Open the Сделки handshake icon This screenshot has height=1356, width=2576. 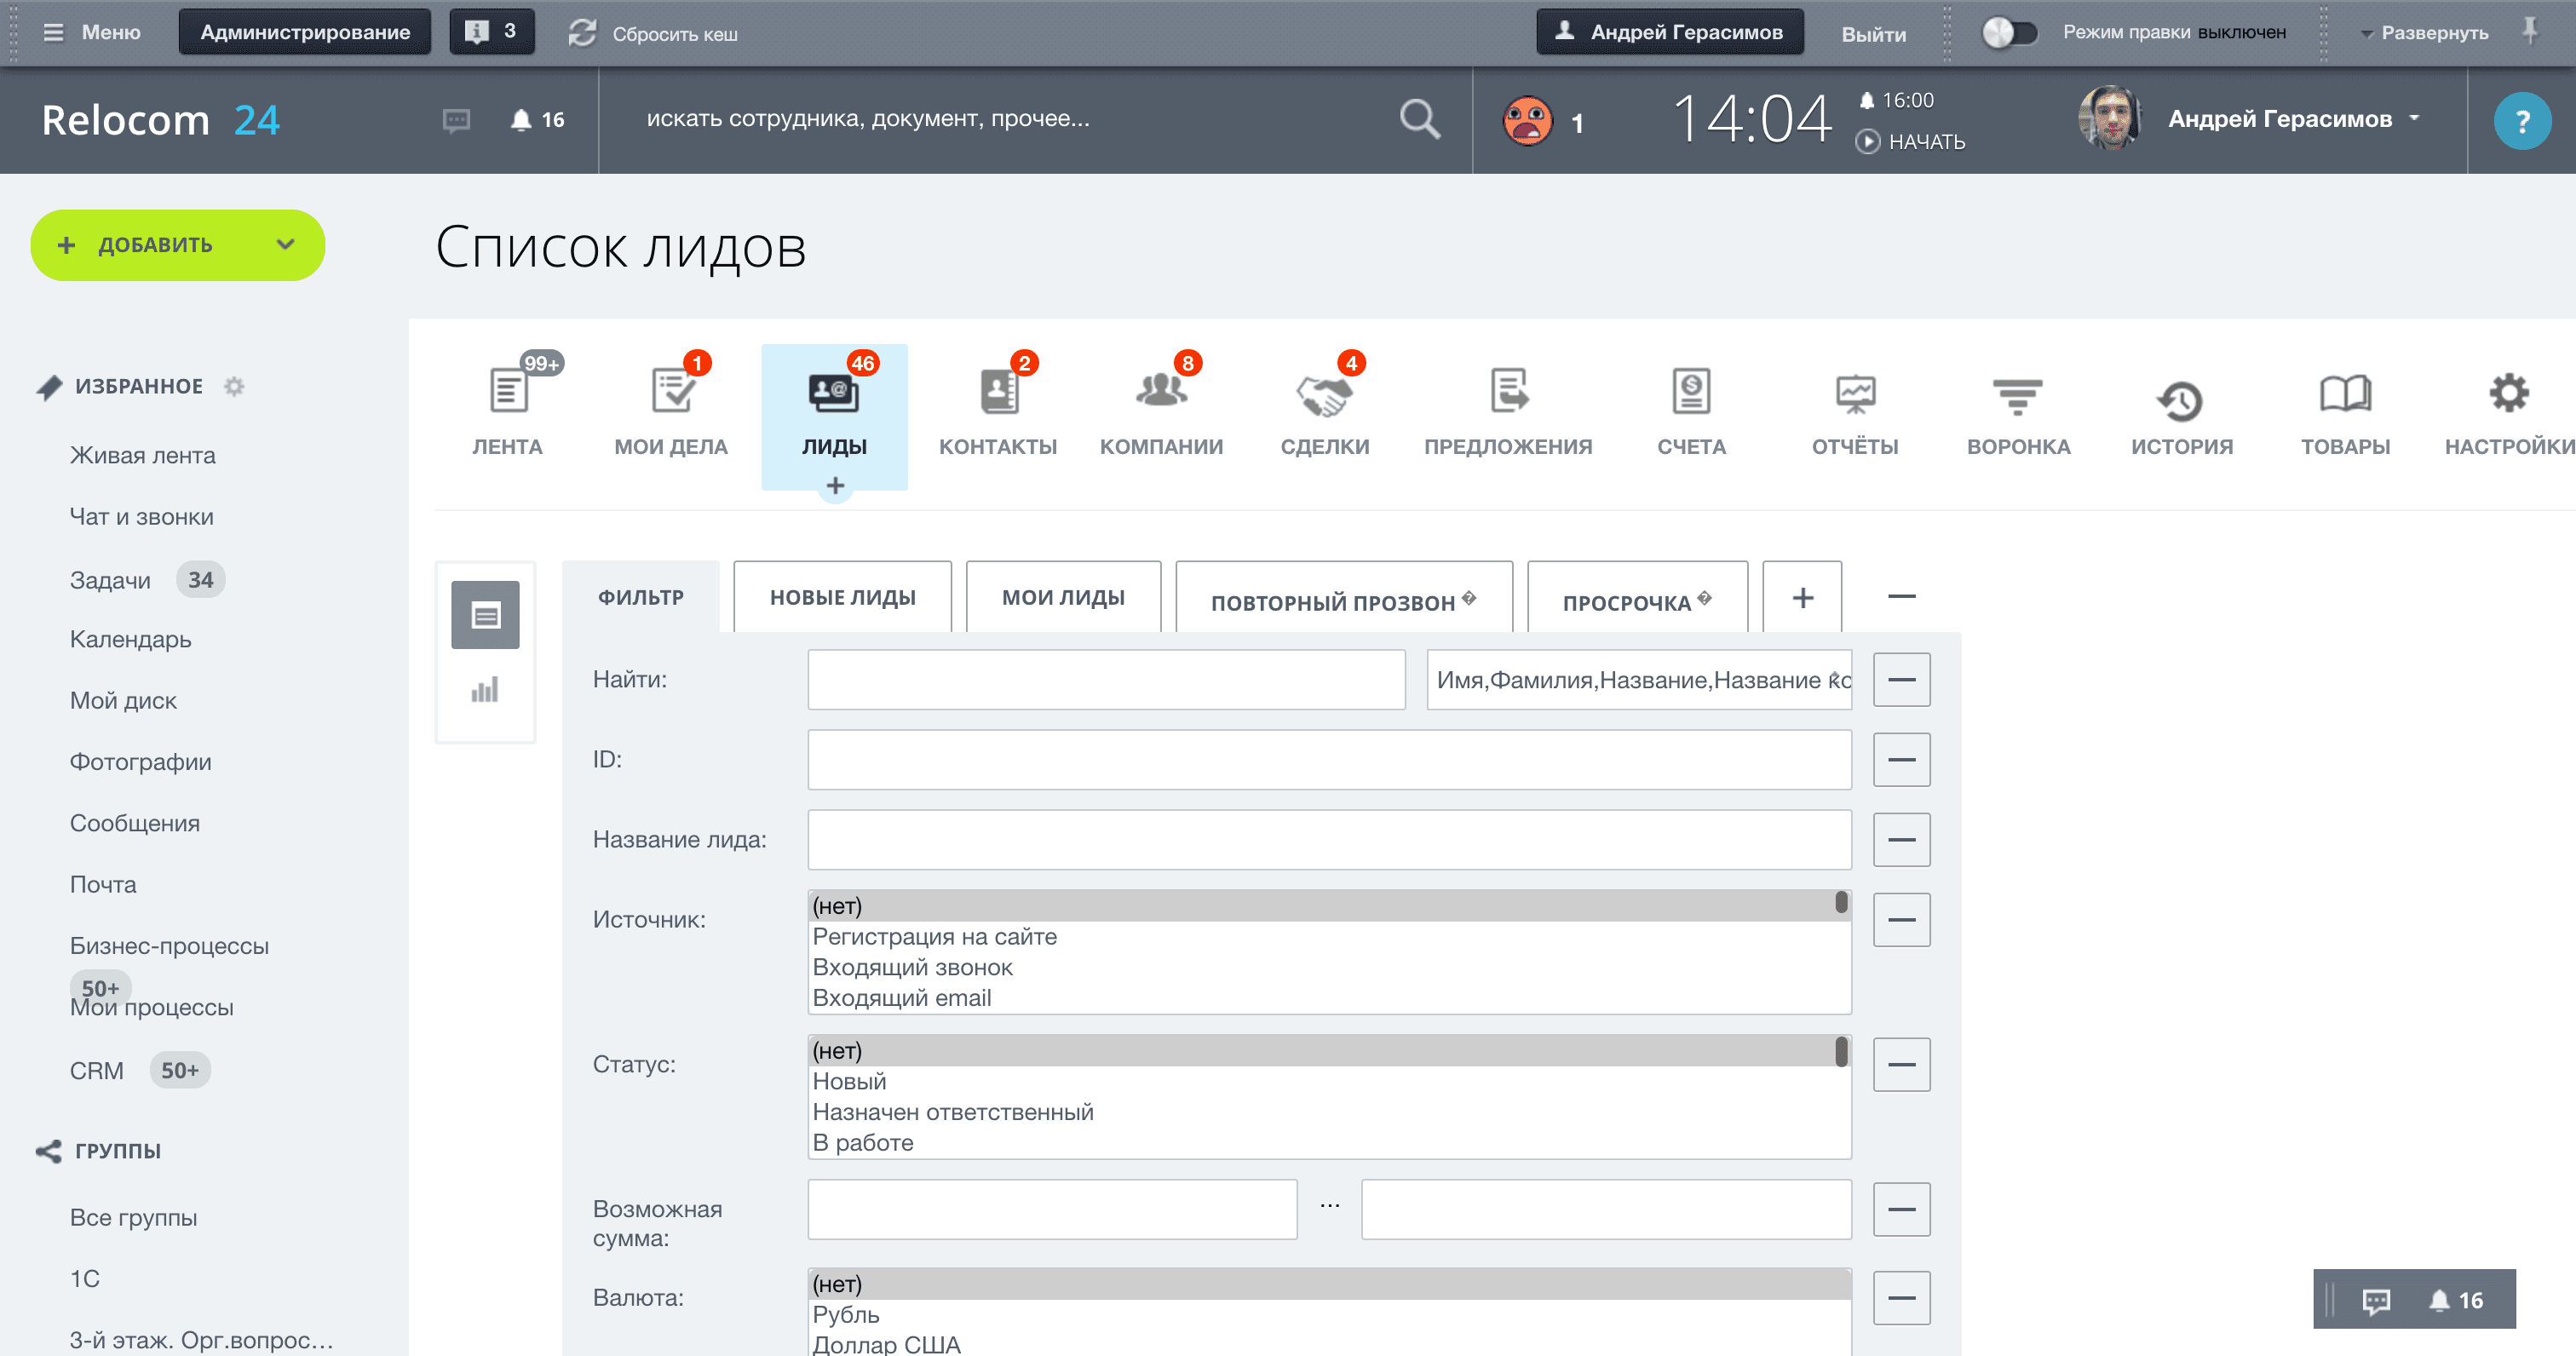[1324, 394]
